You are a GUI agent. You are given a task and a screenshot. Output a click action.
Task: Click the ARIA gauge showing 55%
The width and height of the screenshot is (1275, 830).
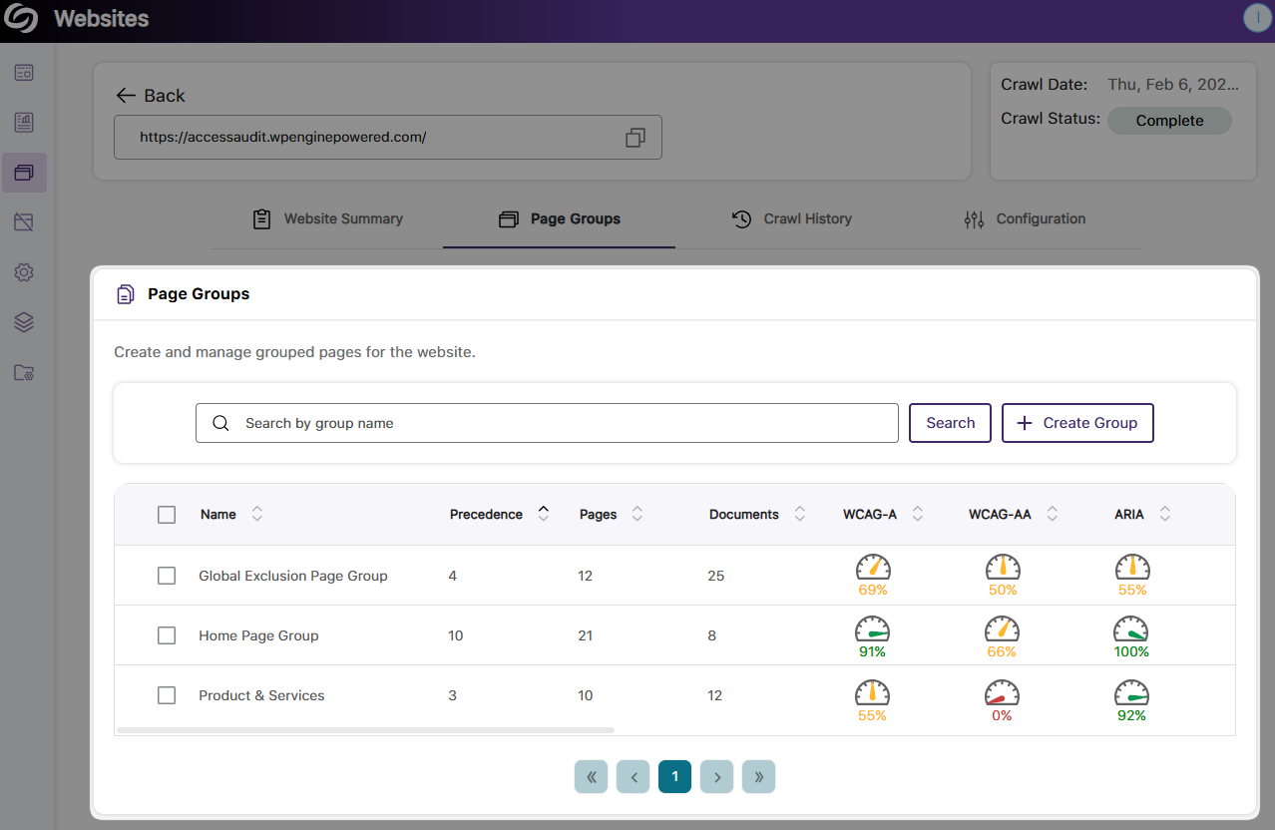[1131, 569]
